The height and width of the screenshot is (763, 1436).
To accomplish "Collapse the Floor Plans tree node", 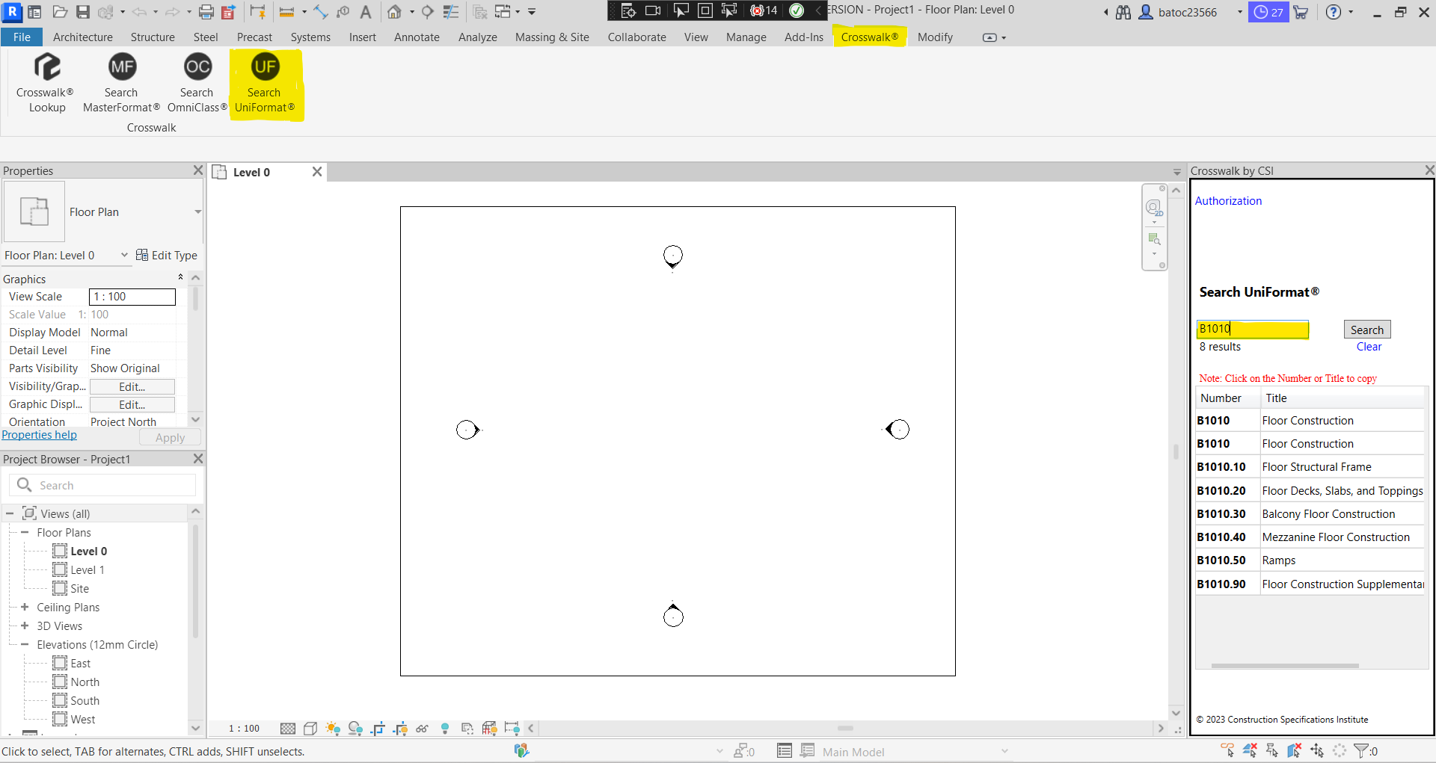I will click(25, 533).
